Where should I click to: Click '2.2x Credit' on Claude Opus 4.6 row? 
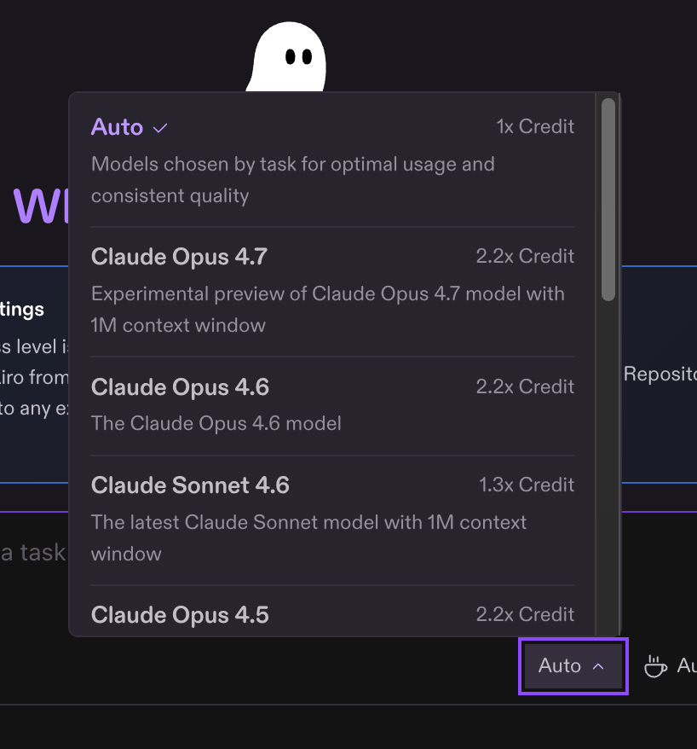pyautogui.click(x=525, y=386)
